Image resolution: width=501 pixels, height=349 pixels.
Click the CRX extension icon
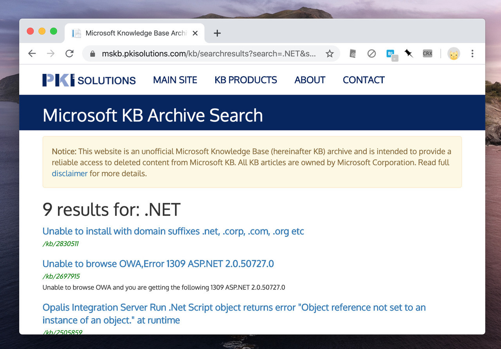pyautogui.click(x=427, y=54)
